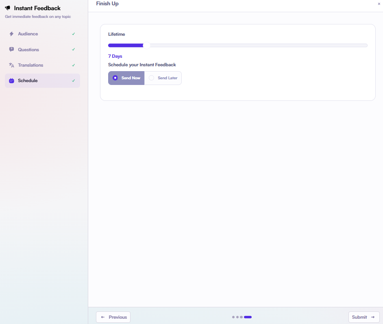The height and width of the screenshot is (324, 383).
Task: Click the green checkmark beside Questions
Action: 73,50
